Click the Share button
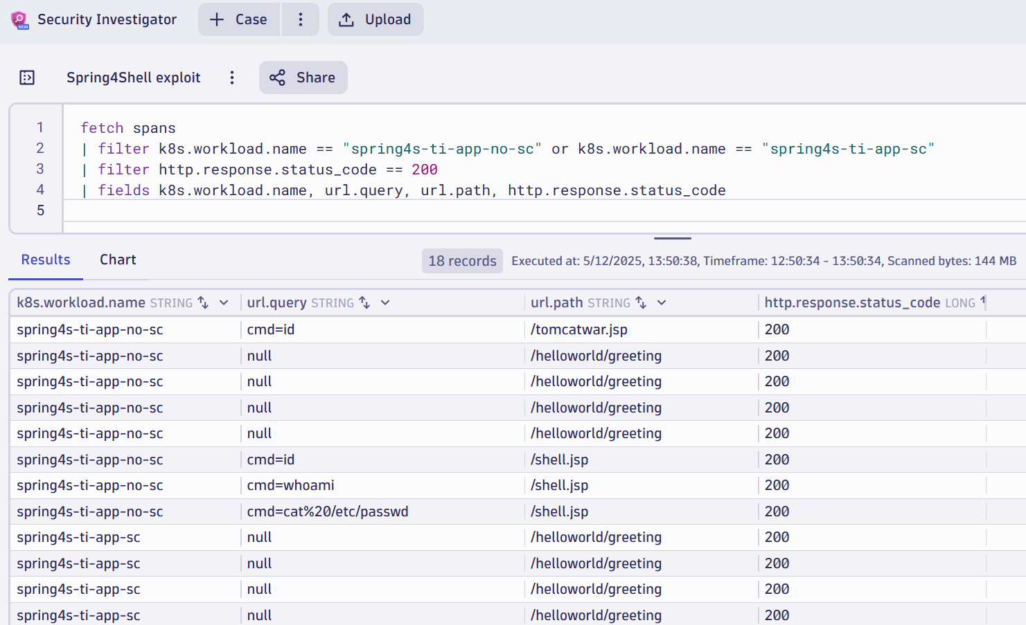The height and width of the screenshot is (625, 1026). pyautogui.click(x=303, y=78)
